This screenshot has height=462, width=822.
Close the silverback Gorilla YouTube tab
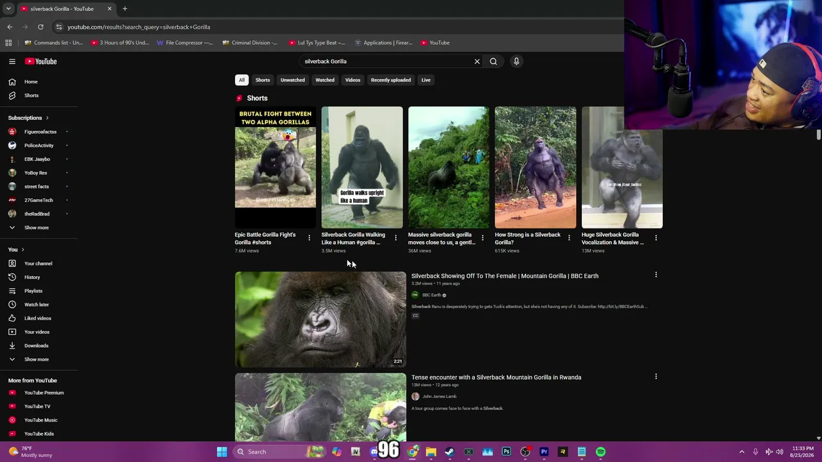click(109, 9)
